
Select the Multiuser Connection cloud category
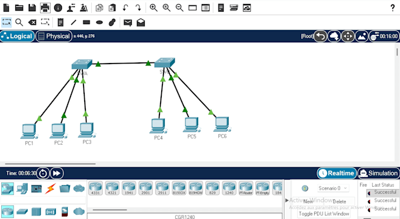click(79, 188)
